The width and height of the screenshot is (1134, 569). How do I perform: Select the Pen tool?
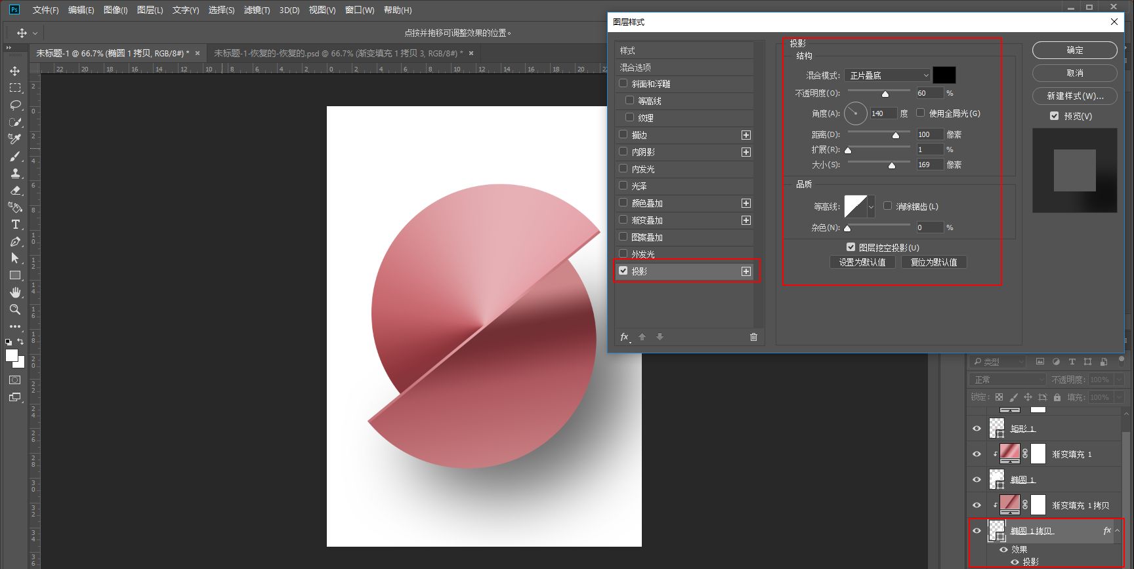15,241
